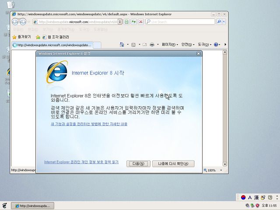Image resolution: width=280 pixels, height=210 pixels.
Task: Open the recent pages dropdown beside Forward
Action: (29, 22)
